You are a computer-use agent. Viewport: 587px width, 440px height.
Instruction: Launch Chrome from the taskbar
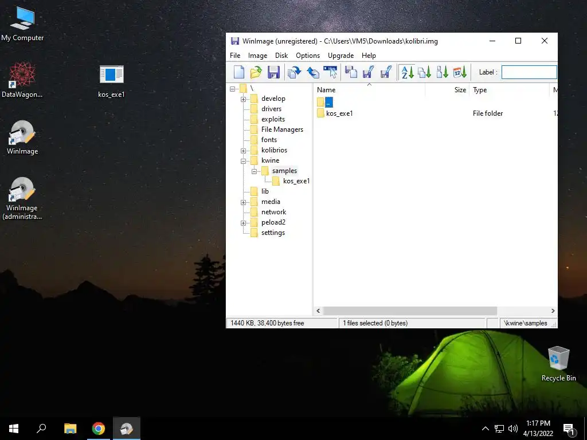[x=99, y=429]
